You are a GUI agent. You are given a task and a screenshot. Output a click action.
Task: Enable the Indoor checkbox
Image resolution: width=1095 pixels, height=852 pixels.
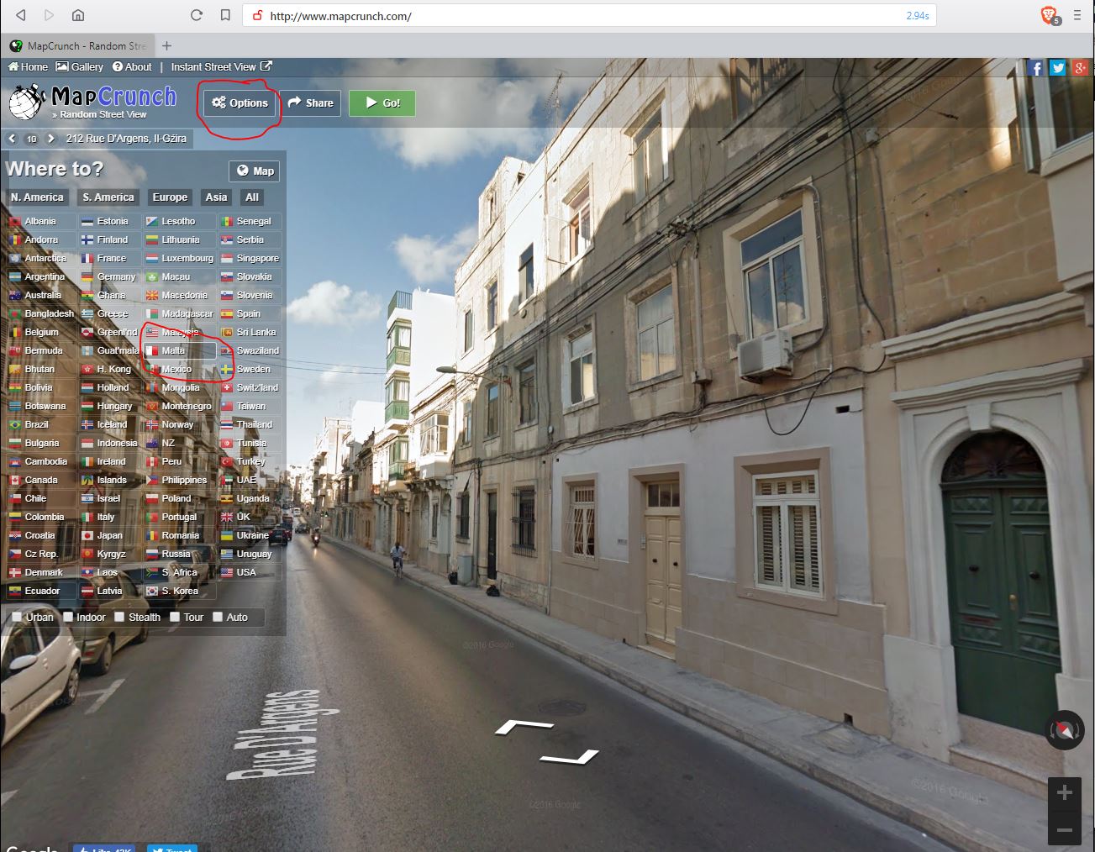tap(68, 617)
